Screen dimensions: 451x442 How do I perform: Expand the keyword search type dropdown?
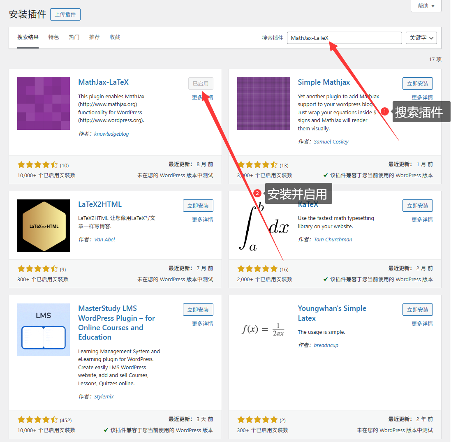(421, 38)
